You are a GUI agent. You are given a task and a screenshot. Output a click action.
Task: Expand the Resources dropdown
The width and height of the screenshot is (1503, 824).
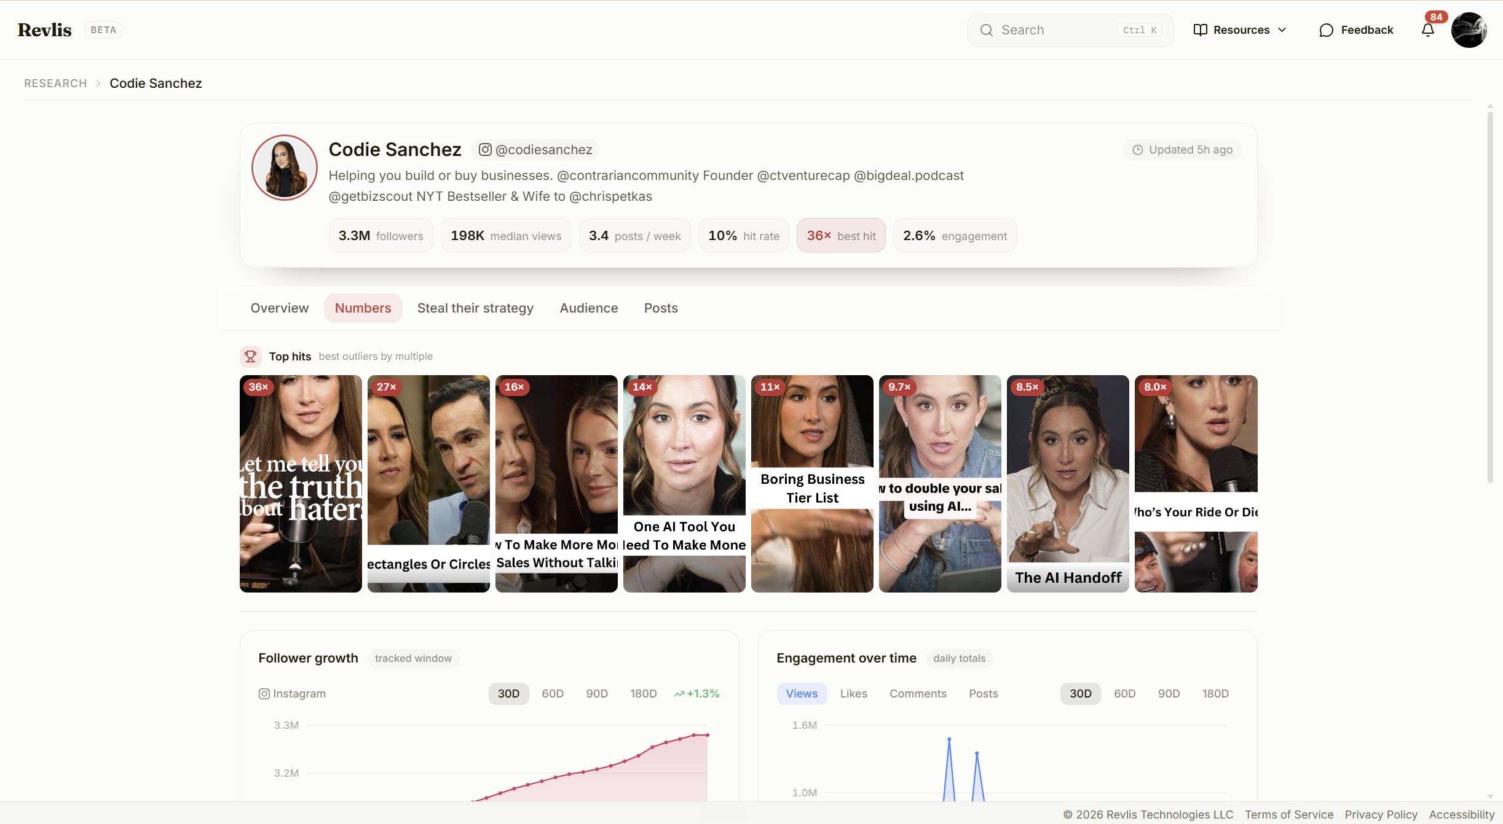pyautogui.click(x=1240, y=30)
